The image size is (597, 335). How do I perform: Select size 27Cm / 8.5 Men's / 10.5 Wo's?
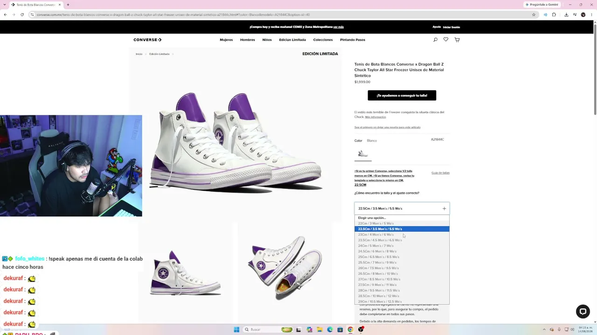tap(402, 279)
